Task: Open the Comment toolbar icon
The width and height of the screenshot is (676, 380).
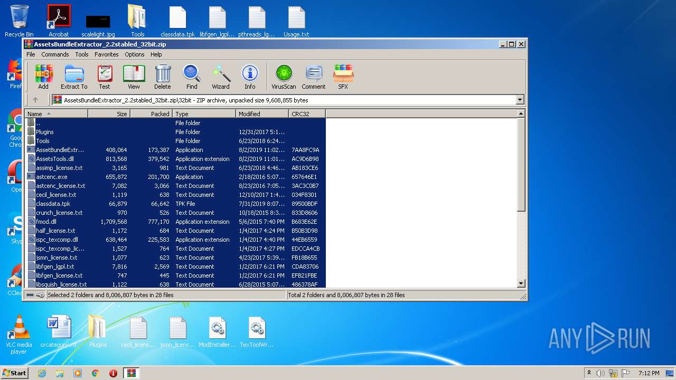Action: (314, 77)
